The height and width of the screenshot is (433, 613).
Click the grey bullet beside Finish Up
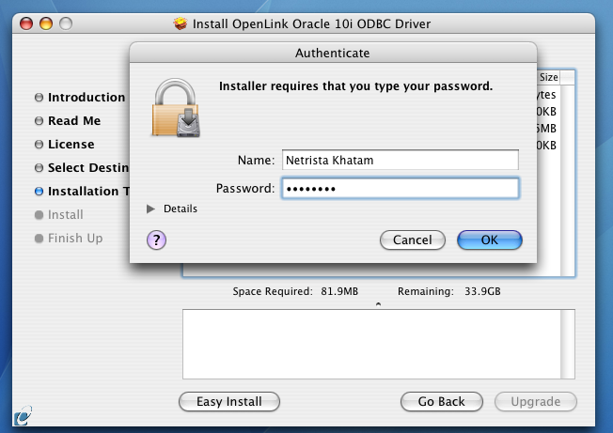[x=39, y=238]
